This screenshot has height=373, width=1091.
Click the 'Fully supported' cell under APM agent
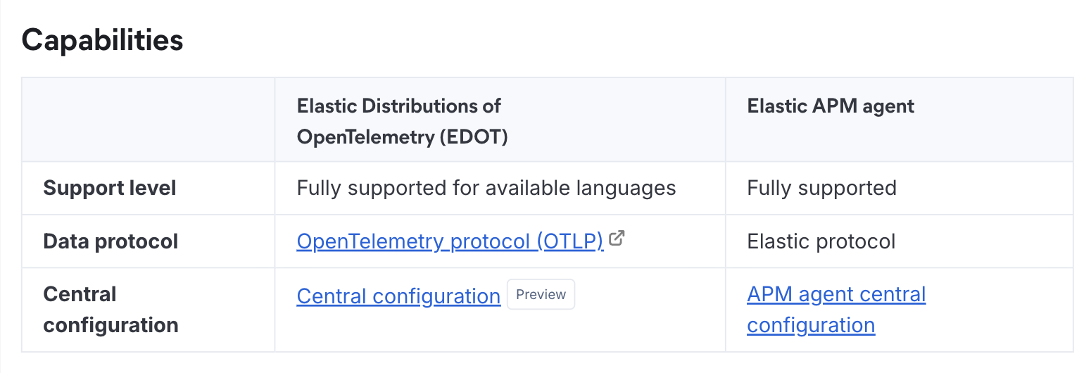(x=821, y=188)
